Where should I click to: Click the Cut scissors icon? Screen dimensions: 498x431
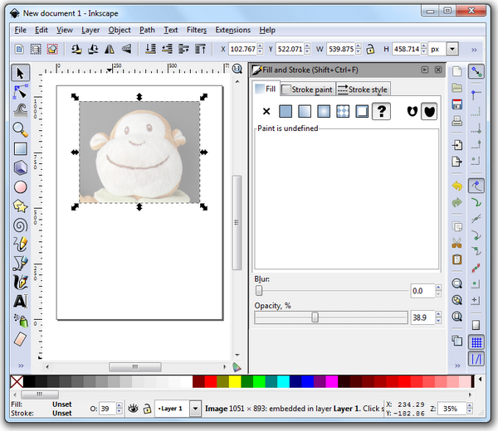[x=457, y=243]
